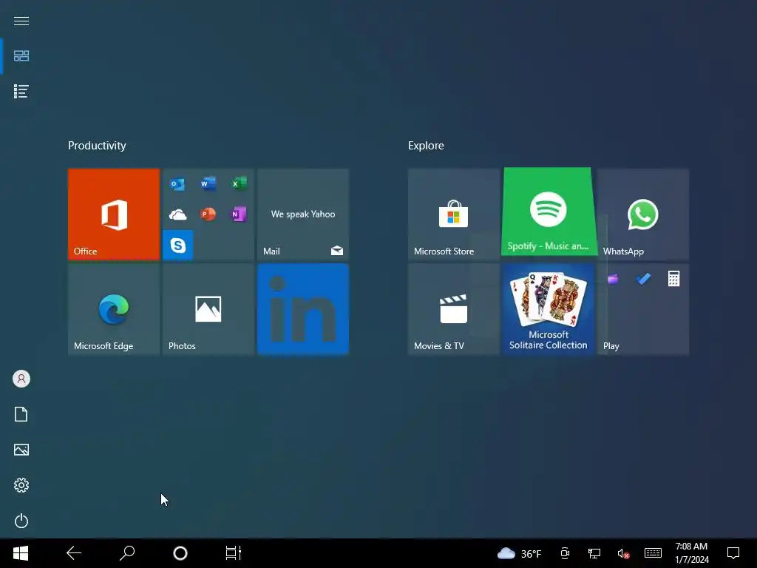Click the taskbar Back arrow
This screenshot has height=568, width=757.
coord(74,553)
